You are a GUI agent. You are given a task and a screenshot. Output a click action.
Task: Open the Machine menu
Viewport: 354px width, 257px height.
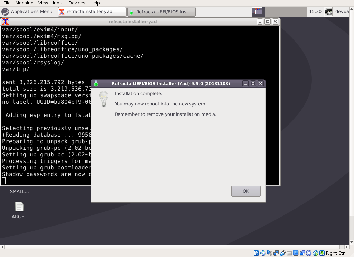pos(25,3)
